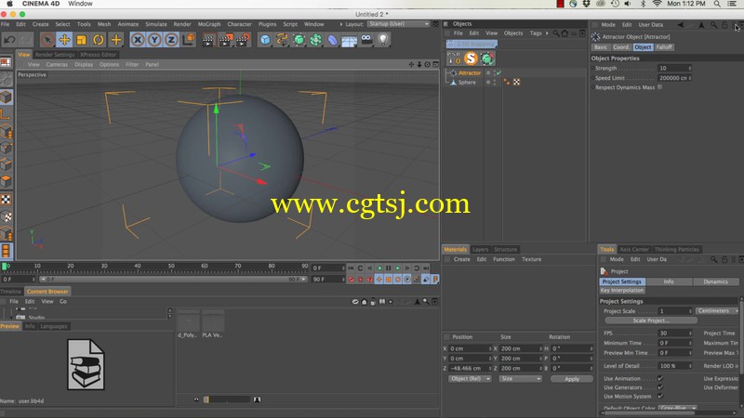The width and height of the screenshot is (744, 418).
Task: Activate the Rotate tool
Action: tap(99, 40)
